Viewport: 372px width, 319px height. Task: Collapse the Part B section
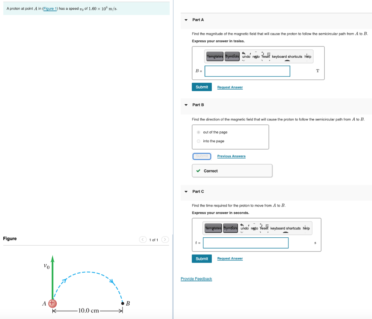tap(186, 105)
